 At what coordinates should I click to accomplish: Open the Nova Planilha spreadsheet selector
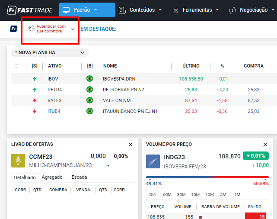pos(50,52)
